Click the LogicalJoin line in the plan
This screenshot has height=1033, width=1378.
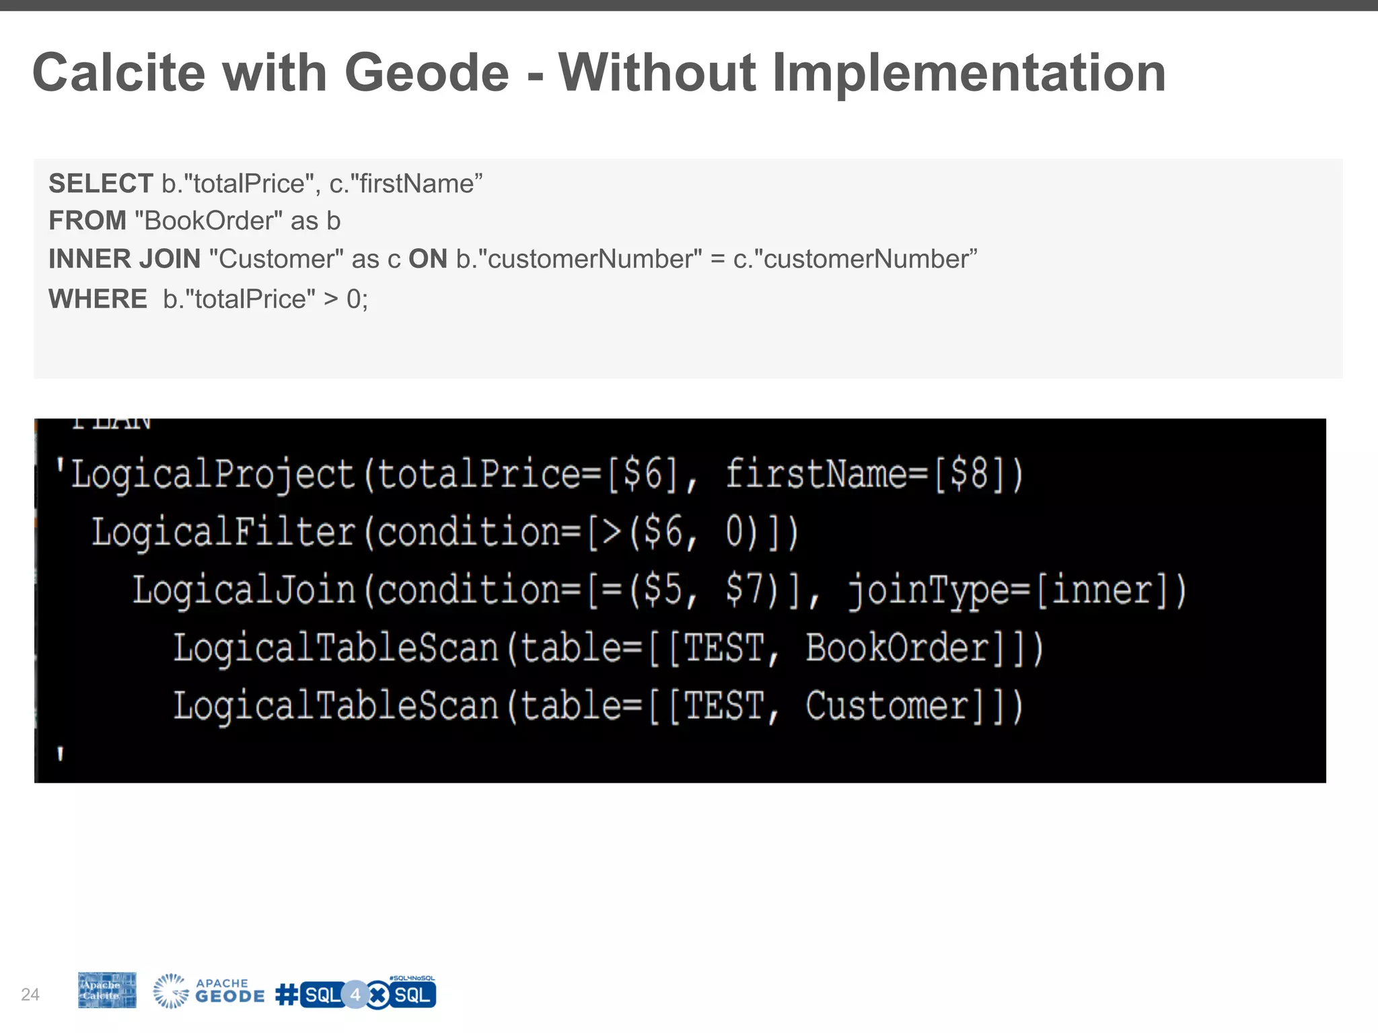pyautogui.click(x=658, y=590)
